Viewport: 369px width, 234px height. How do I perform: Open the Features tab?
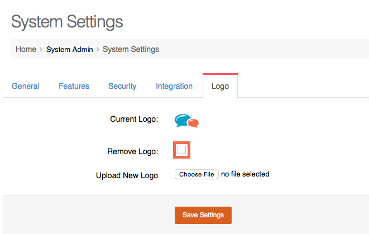pyautogui.click(x=74, y=86)
